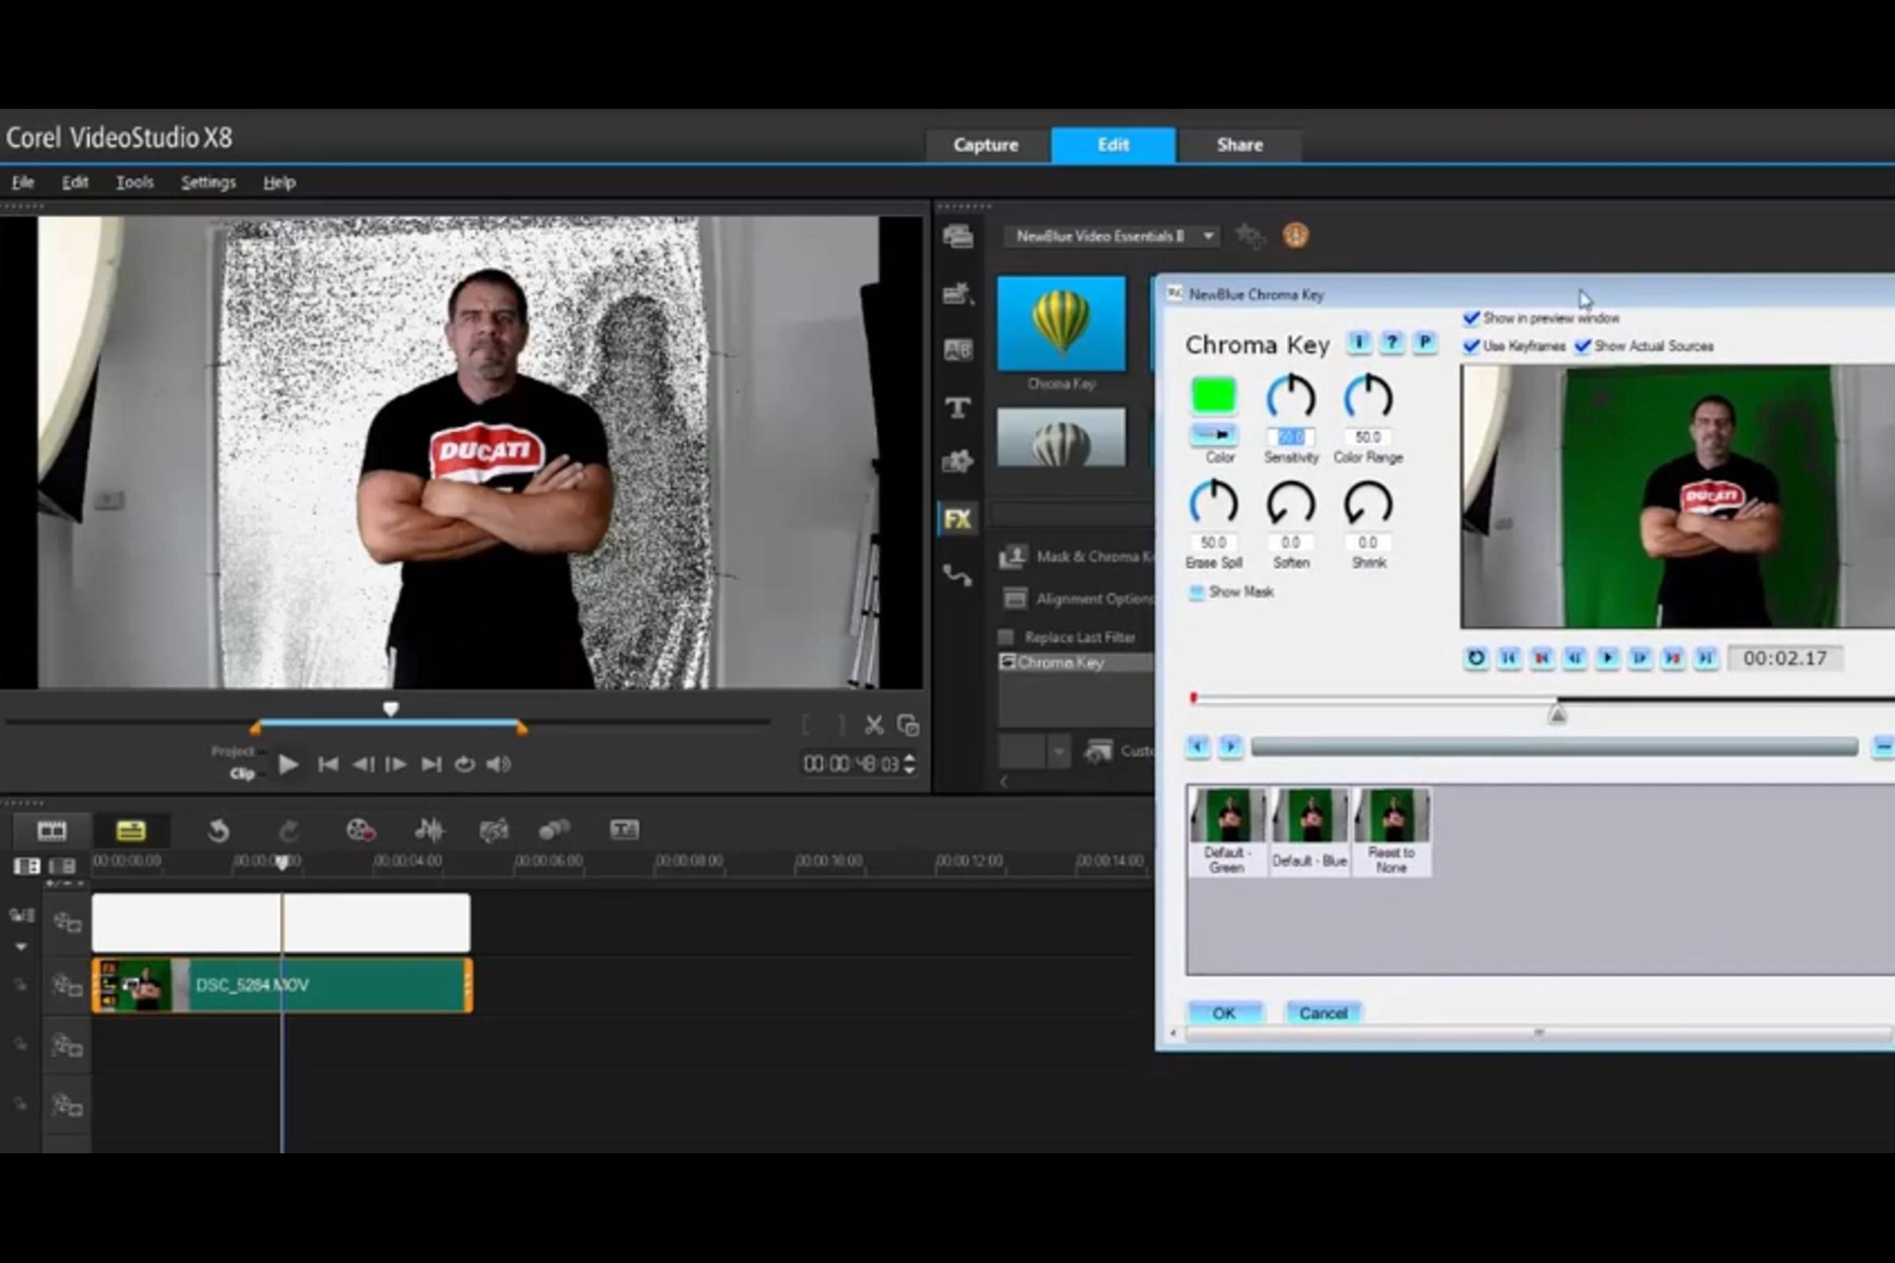Screen dimensions: 1895x1263
Task: Uncheck Show in preview window
Action: point(1471,318)
